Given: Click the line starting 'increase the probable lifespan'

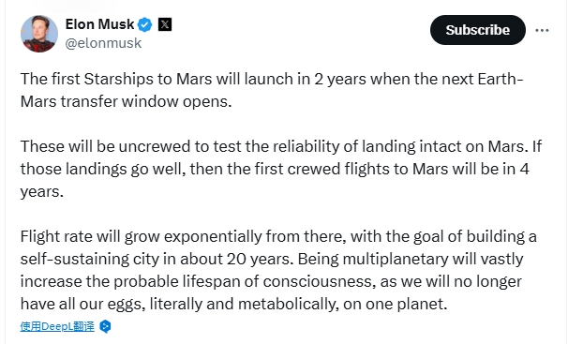Looking at the screenshot, I should click(271, 281).
